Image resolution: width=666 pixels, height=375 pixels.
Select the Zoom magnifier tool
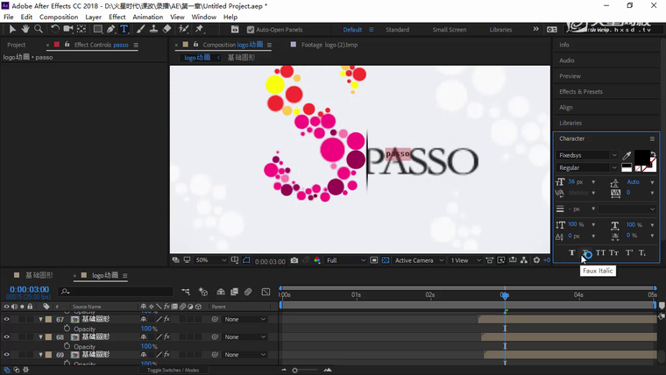tap(39, 29)
